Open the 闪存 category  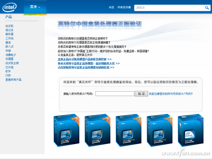coord(8,75)
